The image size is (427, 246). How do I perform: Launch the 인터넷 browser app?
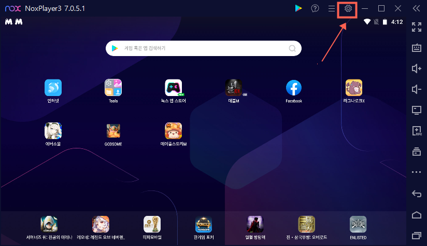click(53, 91)
